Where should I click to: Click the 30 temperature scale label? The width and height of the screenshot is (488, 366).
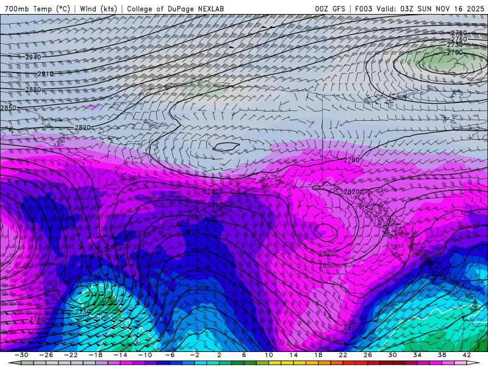click(x=392, y=355)
